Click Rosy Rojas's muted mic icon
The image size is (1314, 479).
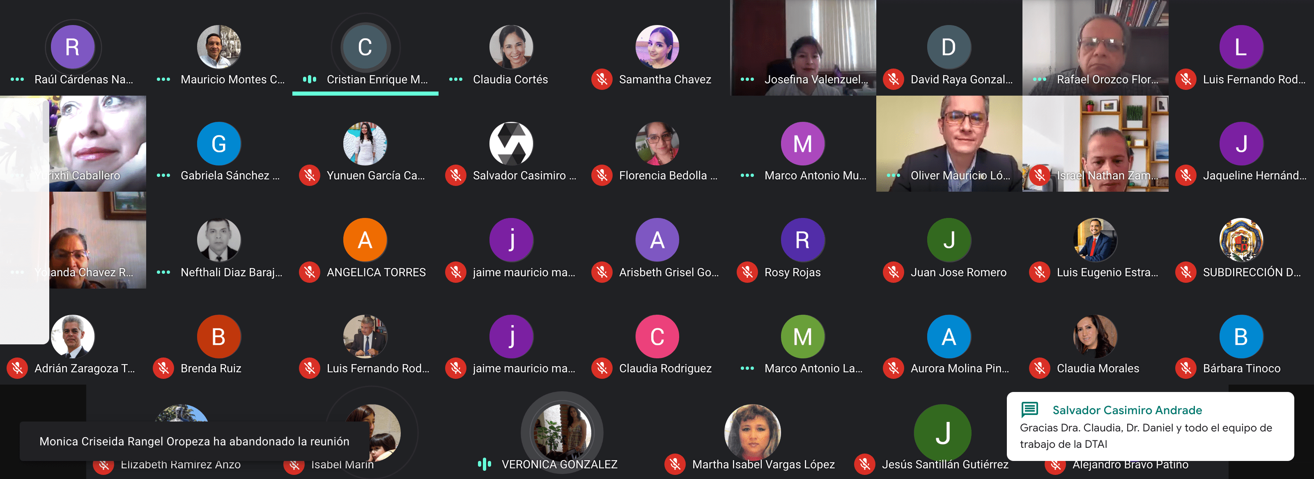[x=748, y=273]
